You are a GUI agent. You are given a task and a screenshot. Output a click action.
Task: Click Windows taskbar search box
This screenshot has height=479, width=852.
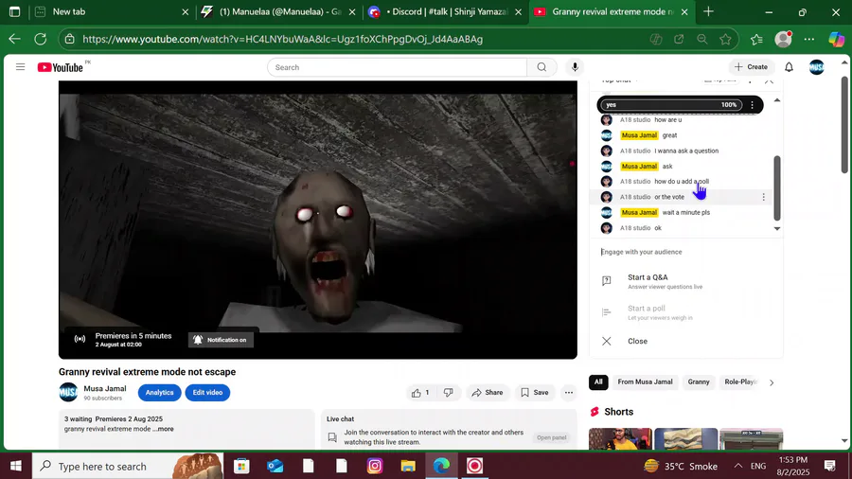pyautogui.click(x=128, y=466)
